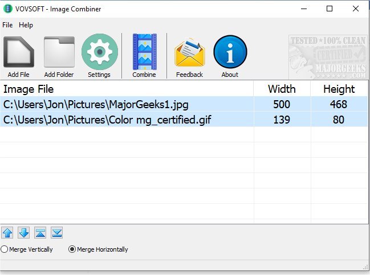Select the MajorGeeks1.jpg row
370x275 pixels.
pos(96,105)
